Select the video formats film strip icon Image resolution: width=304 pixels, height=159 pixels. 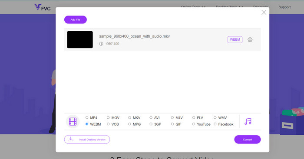[73, 121]
